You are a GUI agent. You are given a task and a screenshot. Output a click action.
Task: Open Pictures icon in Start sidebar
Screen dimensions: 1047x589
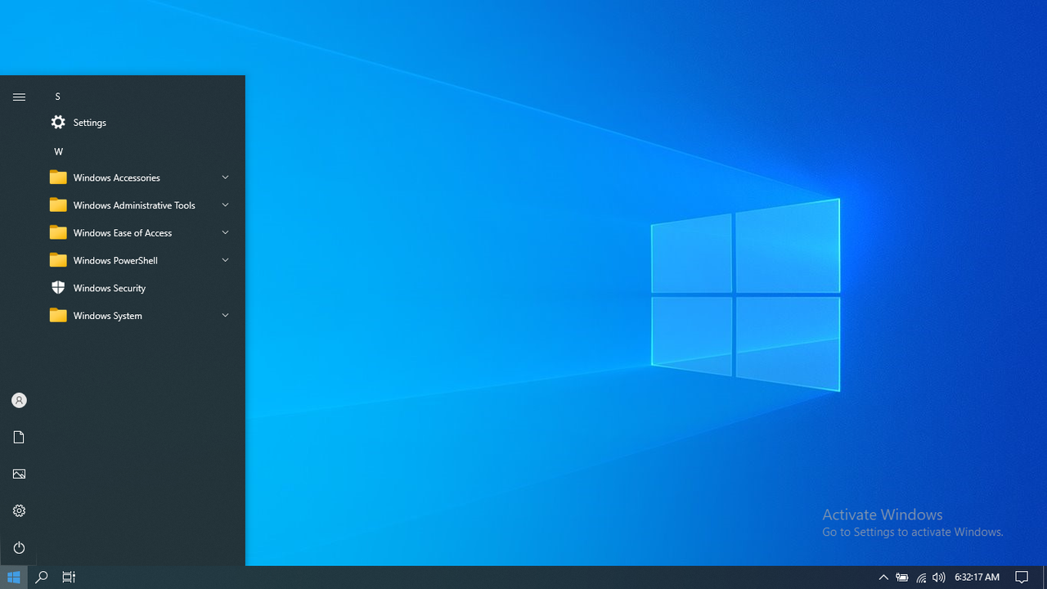point(19,474)
